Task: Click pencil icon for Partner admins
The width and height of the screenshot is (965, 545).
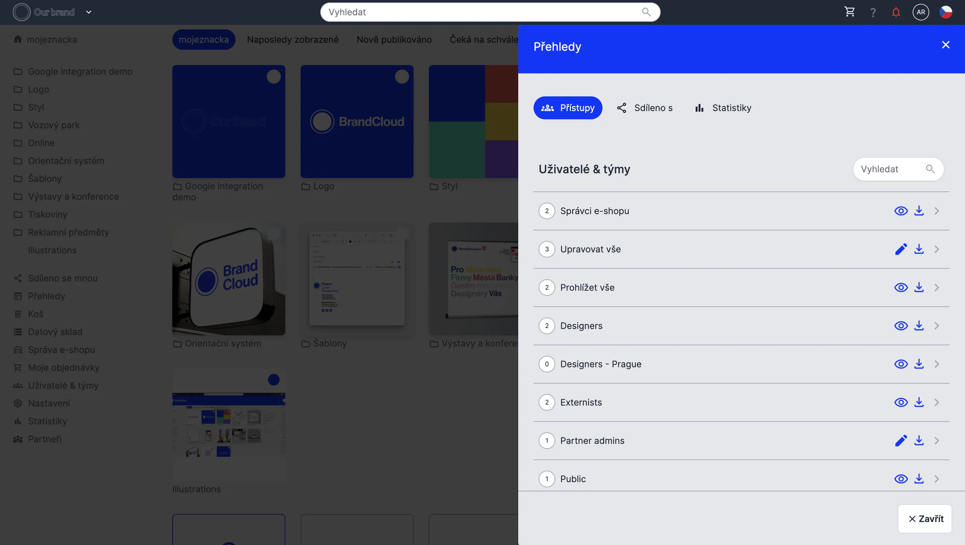Action: tap(901, 440)
